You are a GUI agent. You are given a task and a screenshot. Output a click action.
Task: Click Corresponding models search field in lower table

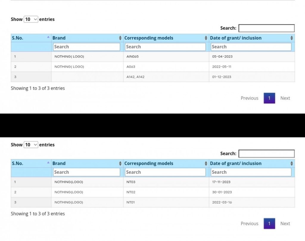(x=165, y=172)
